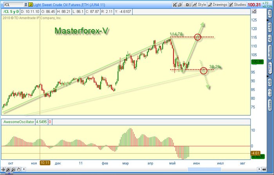Click the scissors edit tool icon
Viewport: 274px width, 175px height.
click(175, 5)
